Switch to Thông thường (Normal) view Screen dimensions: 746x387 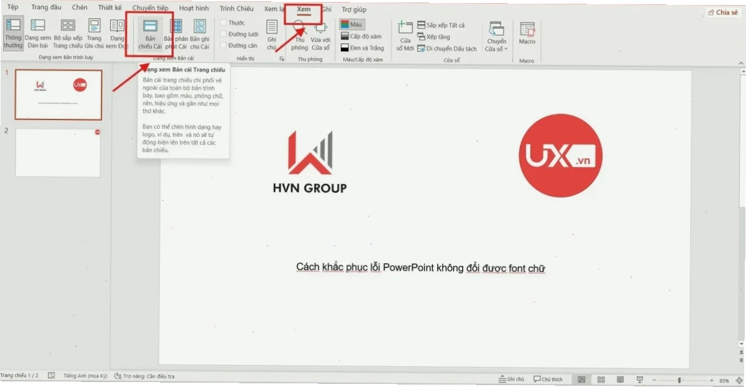(13, 33)
